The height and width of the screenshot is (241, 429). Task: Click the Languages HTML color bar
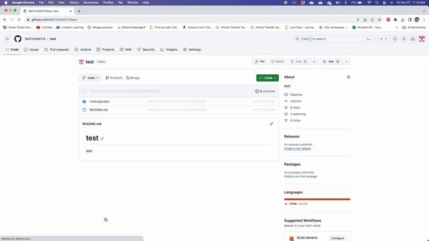coord(317,199)
